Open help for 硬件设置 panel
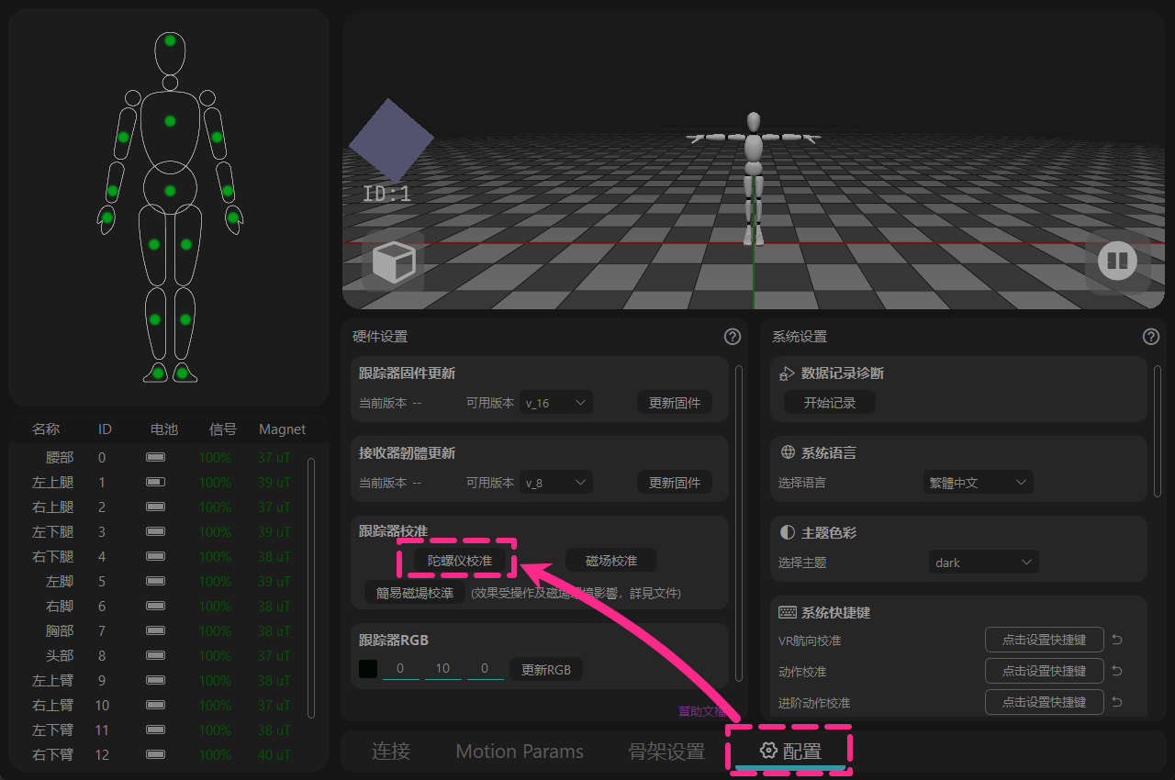 pos(732,337)
